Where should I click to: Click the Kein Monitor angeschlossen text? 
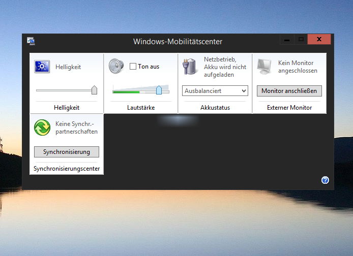(x=298, y=67)
